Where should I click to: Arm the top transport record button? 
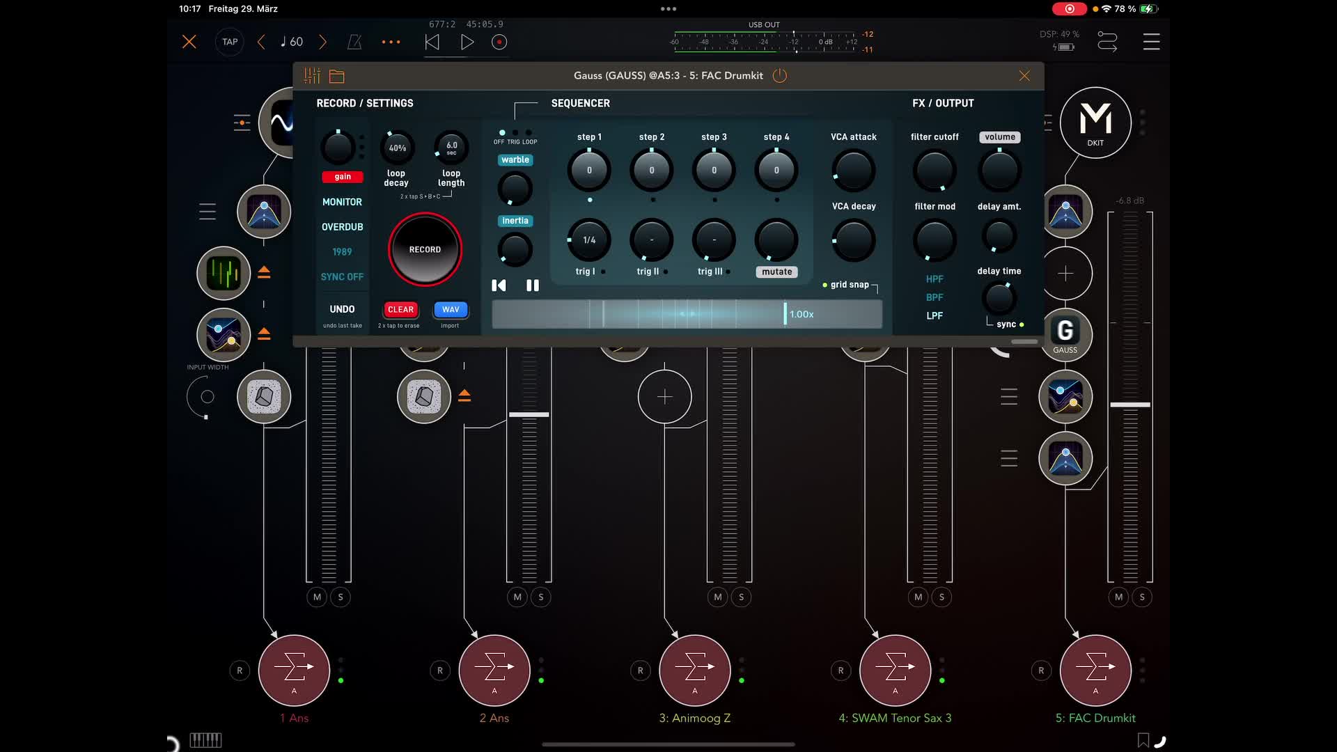click(499, 42)
